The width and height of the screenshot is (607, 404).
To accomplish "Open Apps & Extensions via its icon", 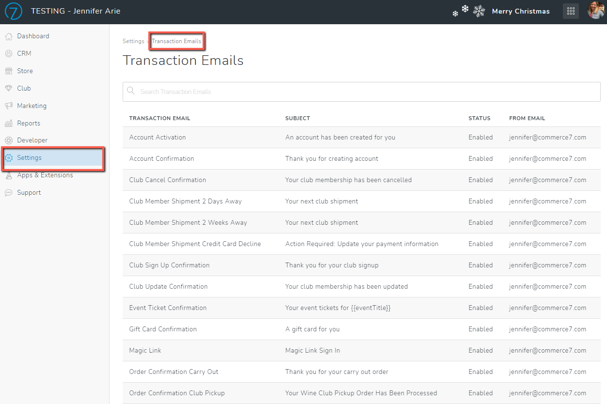I will pos(8,175).
